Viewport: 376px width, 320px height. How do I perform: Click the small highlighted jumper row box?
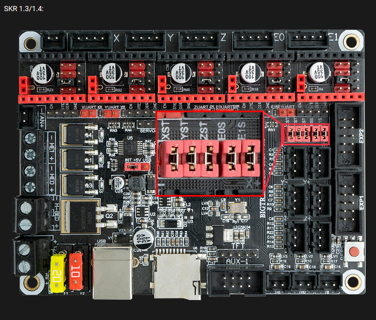coord(306,134)
